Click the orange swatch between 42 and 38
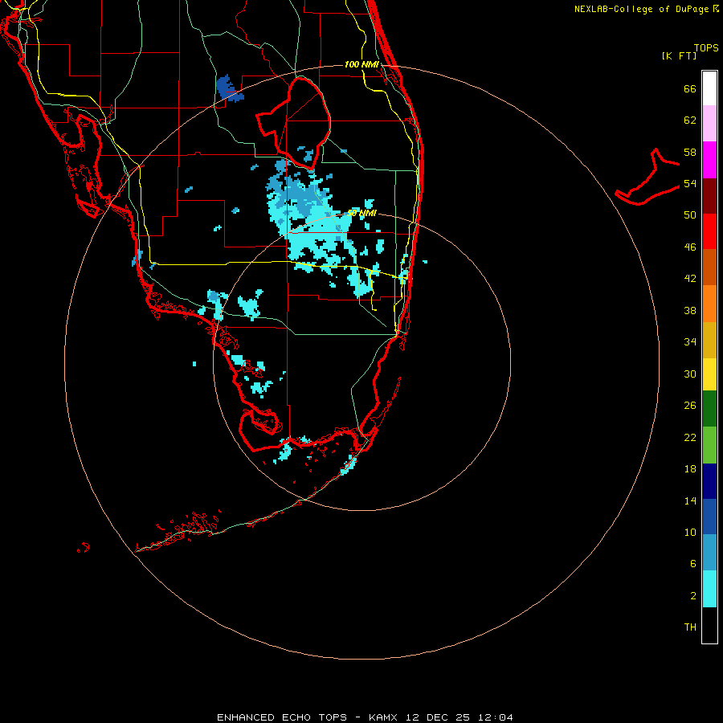 (x=709, y=304)
